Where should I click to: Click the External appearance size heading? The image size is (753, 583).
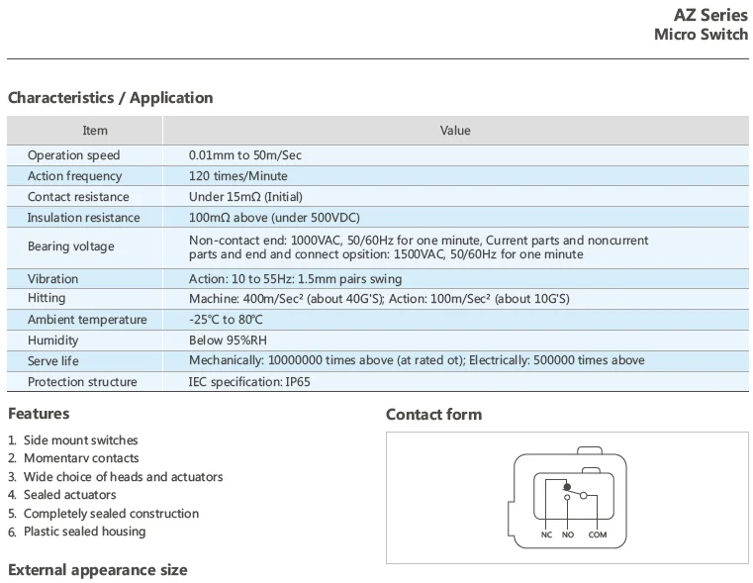[x=97, y=570]
